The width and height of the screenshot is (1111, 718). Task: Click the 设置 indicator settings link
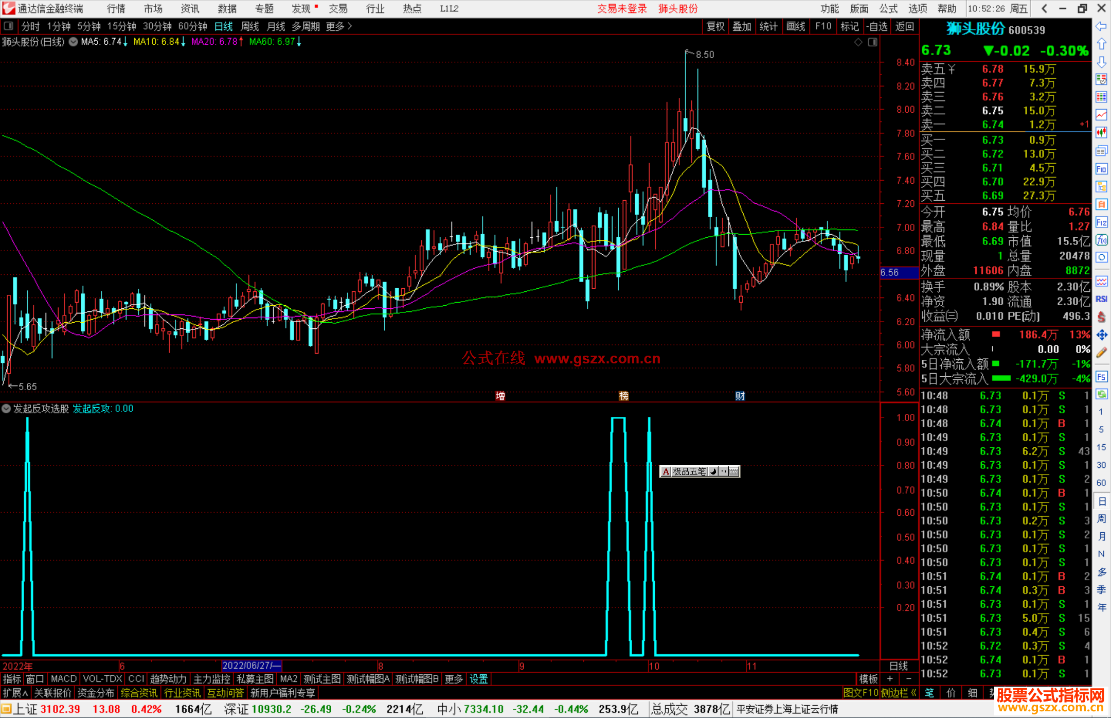pyautogui.click(x=478, y=679)
